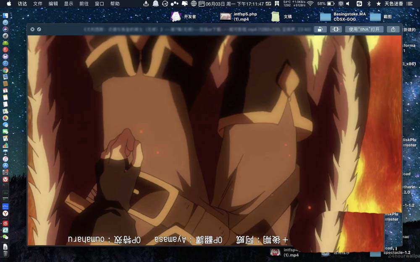Viewport: 420px width, 262px height.
Task: Open the Wi-Fi menu
Action: 310,3
